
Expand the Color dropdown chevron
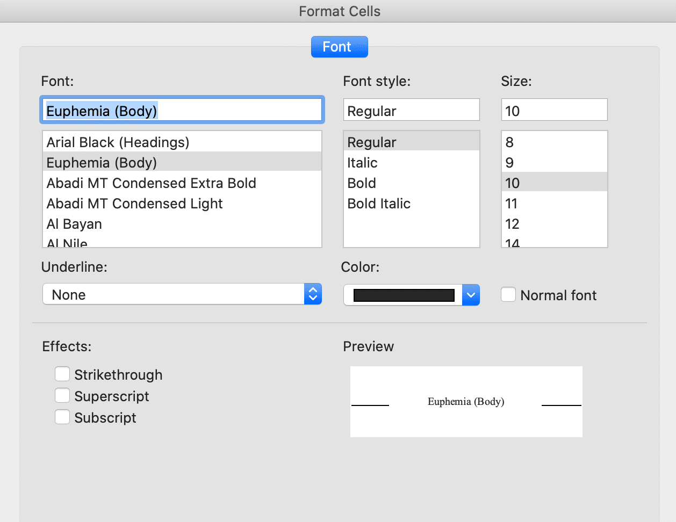click(471, 295)
